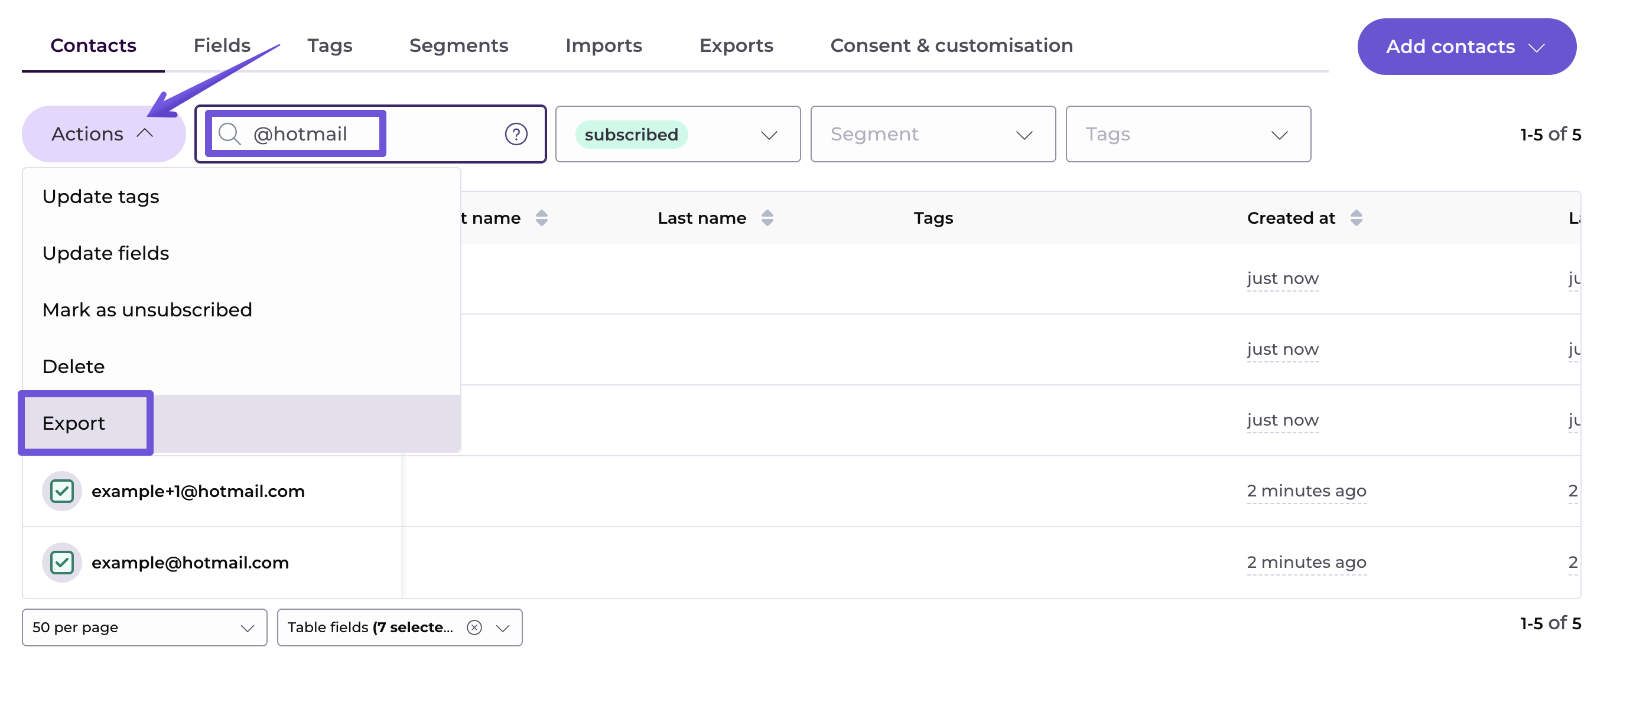1633x706 pixels.
Task: Uncheck example+1@hotmail.com contact checkbox
Action: [x=62, y=491]
